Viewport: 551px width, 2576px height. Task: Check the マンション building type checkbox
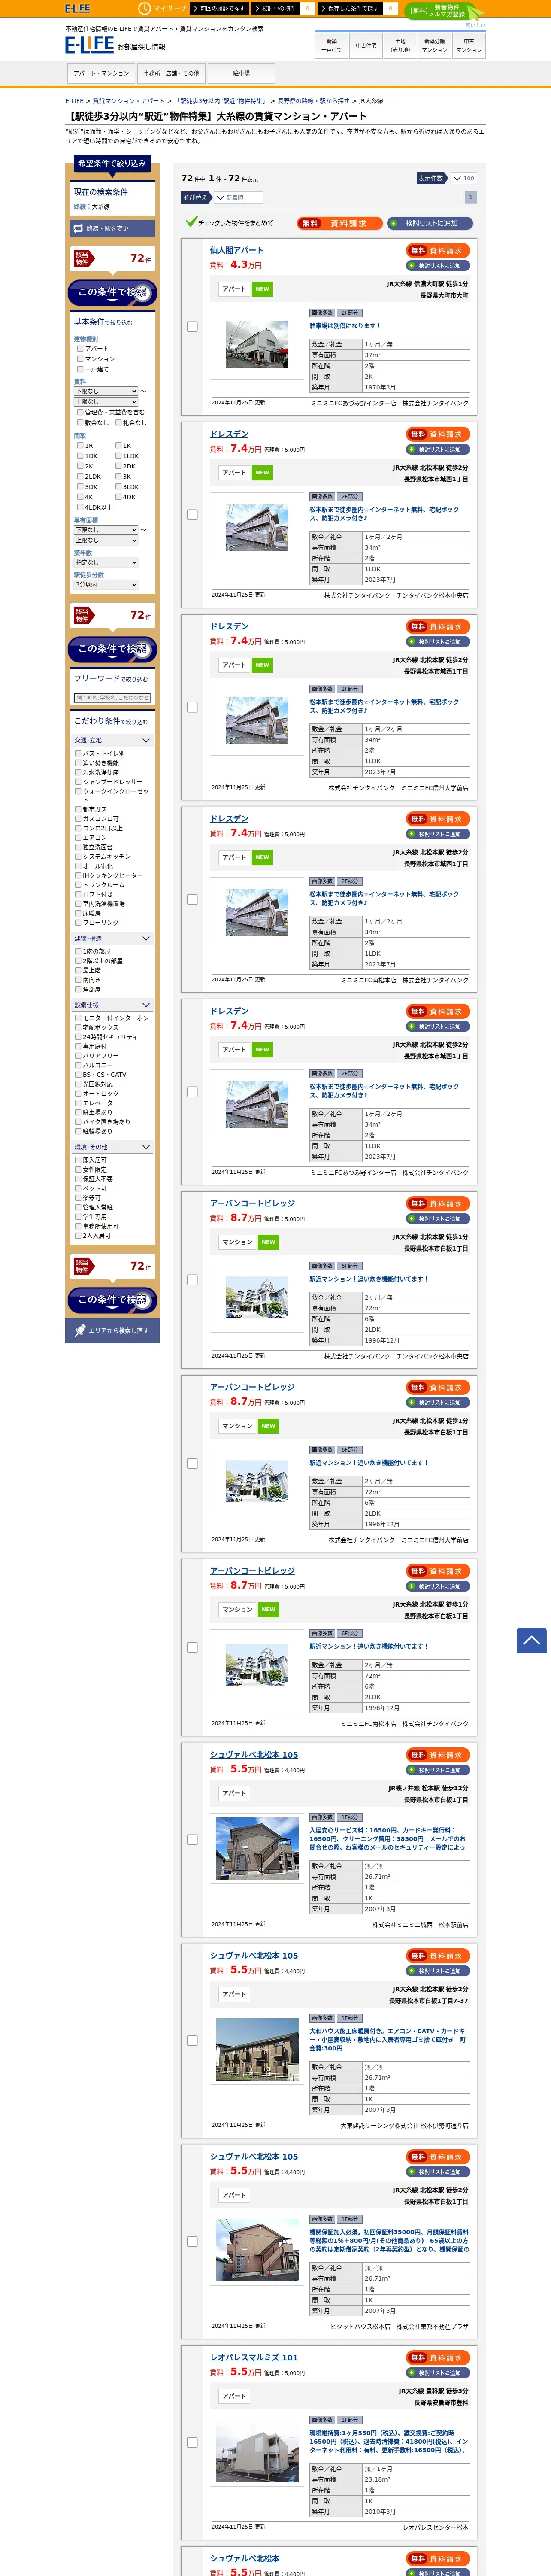click(x=80, y=359)
